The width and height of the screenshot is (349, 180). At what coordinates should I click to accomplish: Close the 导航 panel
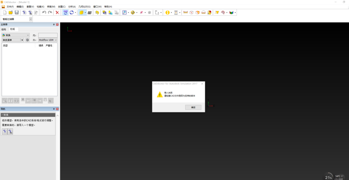click(x=57, y=109)
